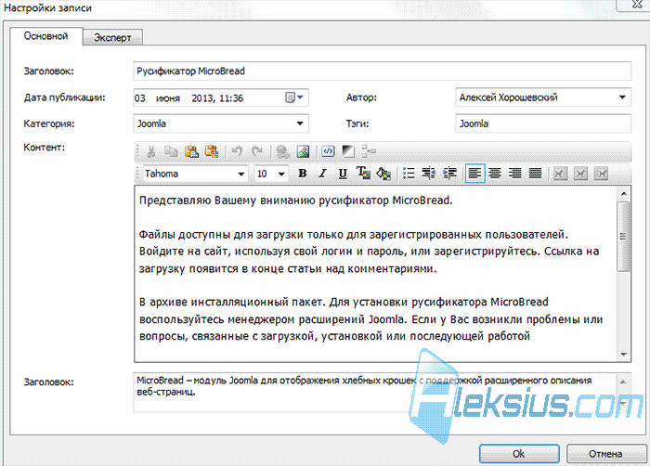Screen dimensions: 650x466
Task: Click the Paste special icon
Action: (212, 151)
